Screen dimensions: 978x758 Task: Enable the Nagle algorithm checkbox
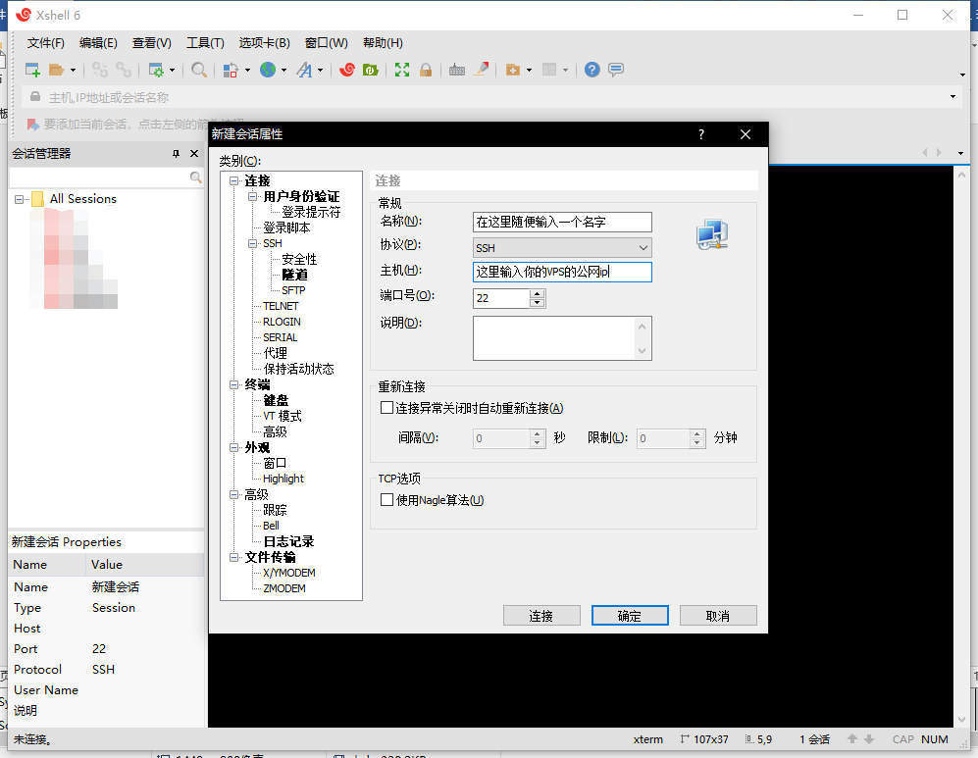[386, 500]
